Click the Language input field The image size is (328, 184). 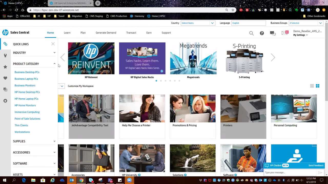[x=249, y=23]
